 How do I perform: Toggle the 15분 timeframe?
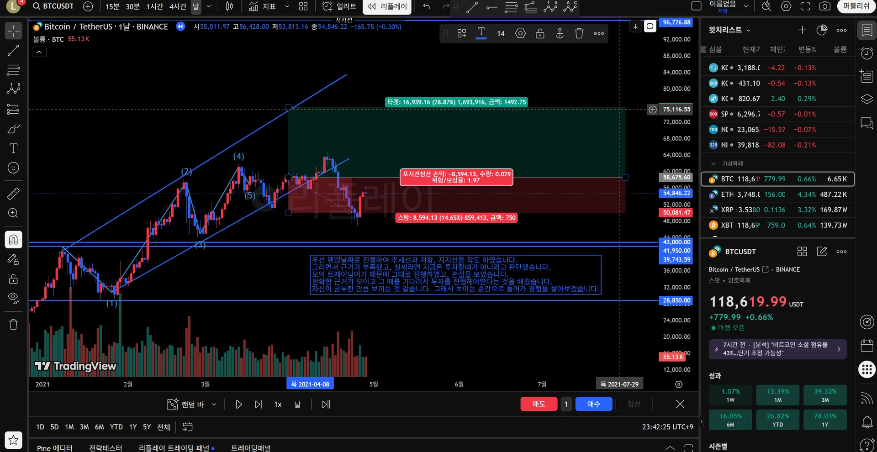pyautogui.click(x=112, y=6)
